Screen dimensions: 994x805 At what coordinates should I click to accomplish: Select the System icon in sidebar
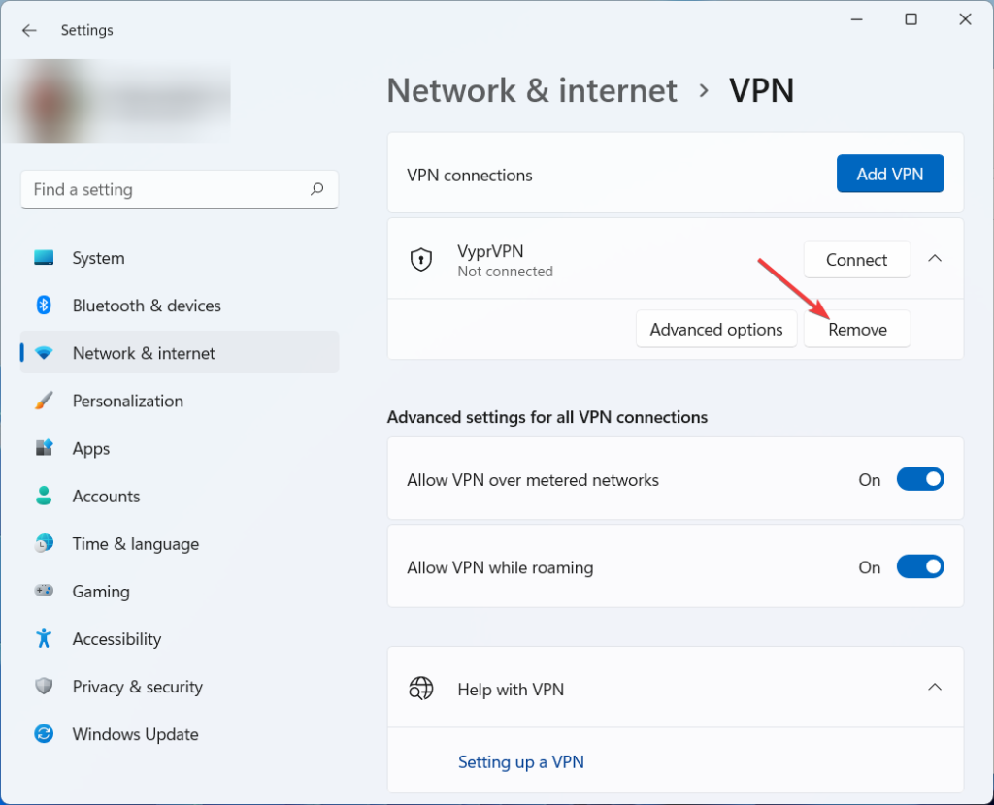[x=45, y=258]
